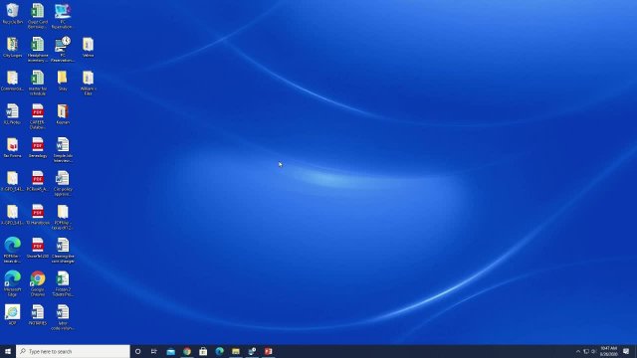Select the PDFfiller folder icon
The width and height of the screenshot is (637, 358).
click(x=63, y=217)
